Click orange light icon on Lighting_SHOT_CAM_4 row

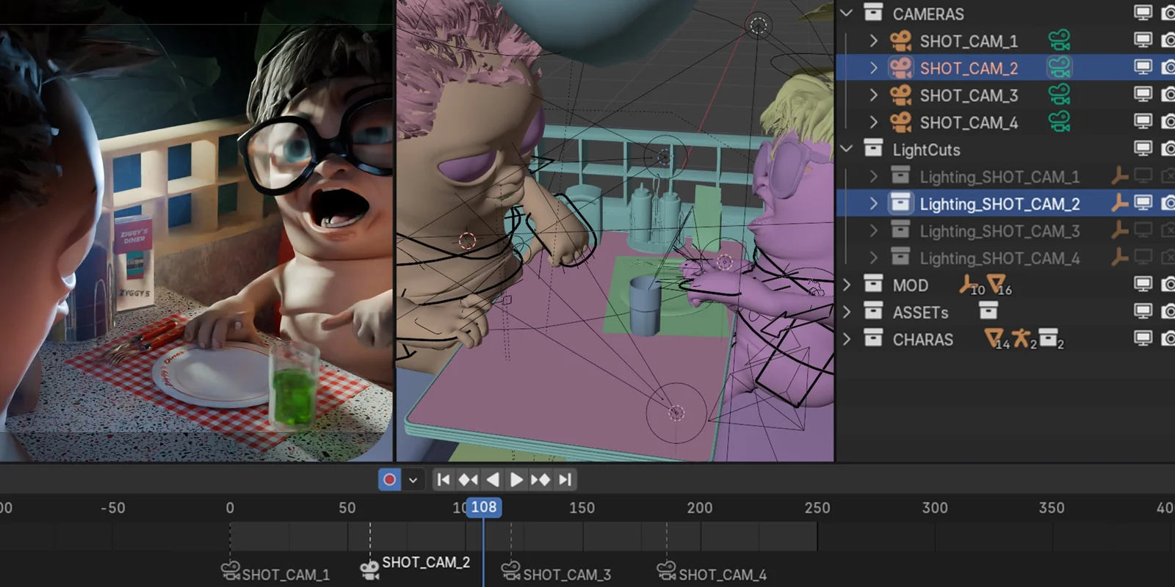(1119, 258)
